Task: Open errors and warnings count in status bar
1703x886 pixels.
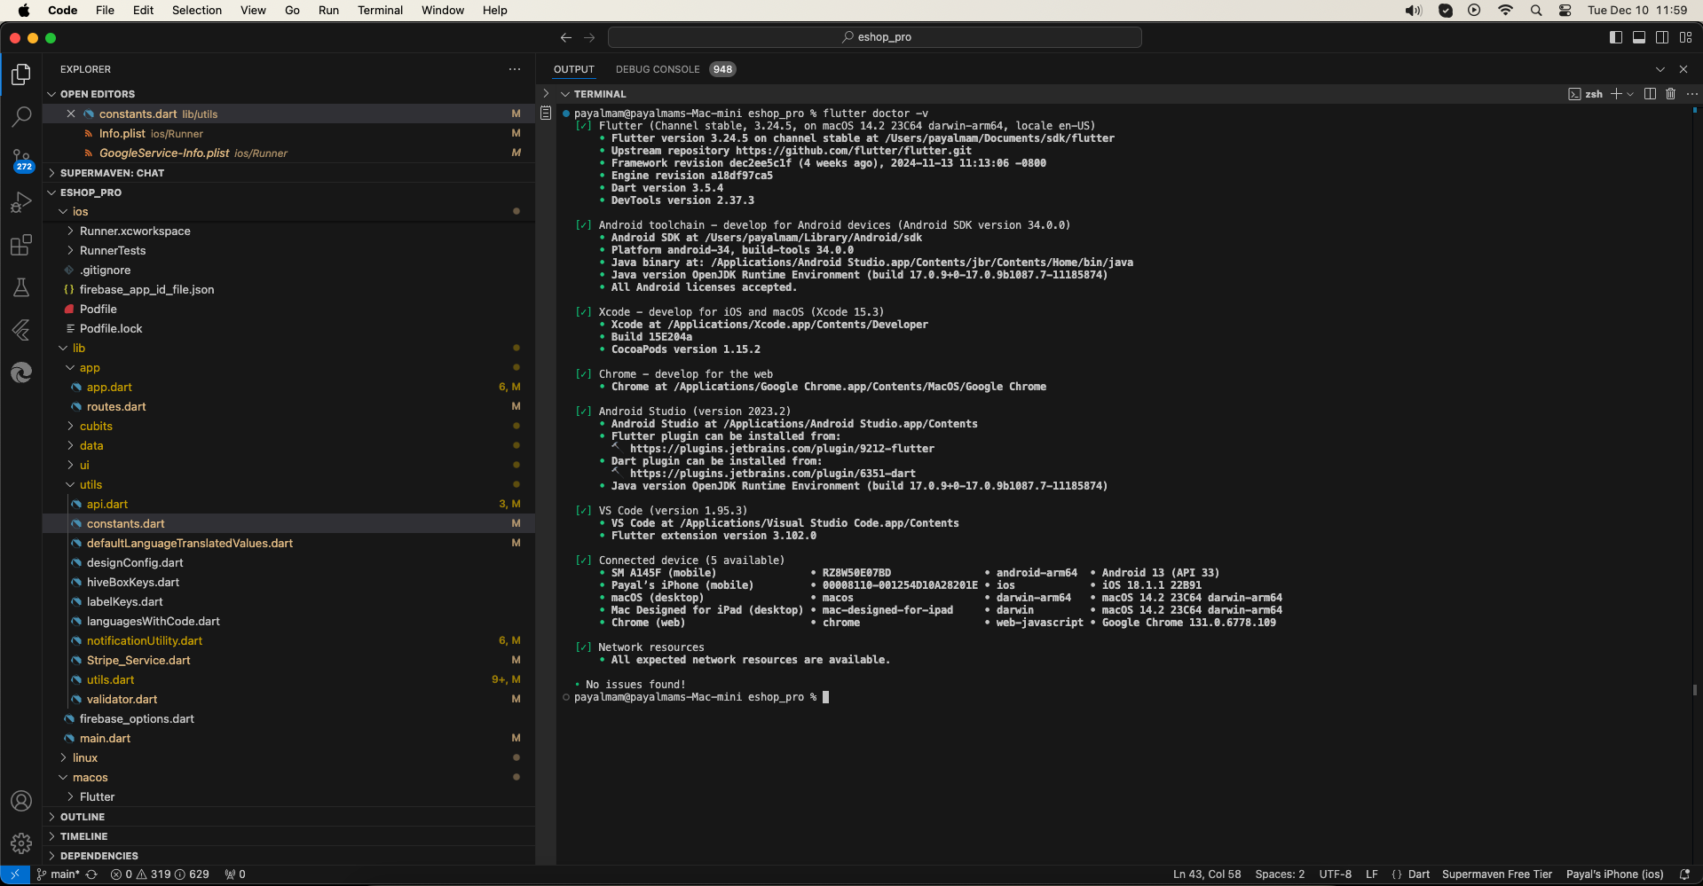Action: pos(160,874)
